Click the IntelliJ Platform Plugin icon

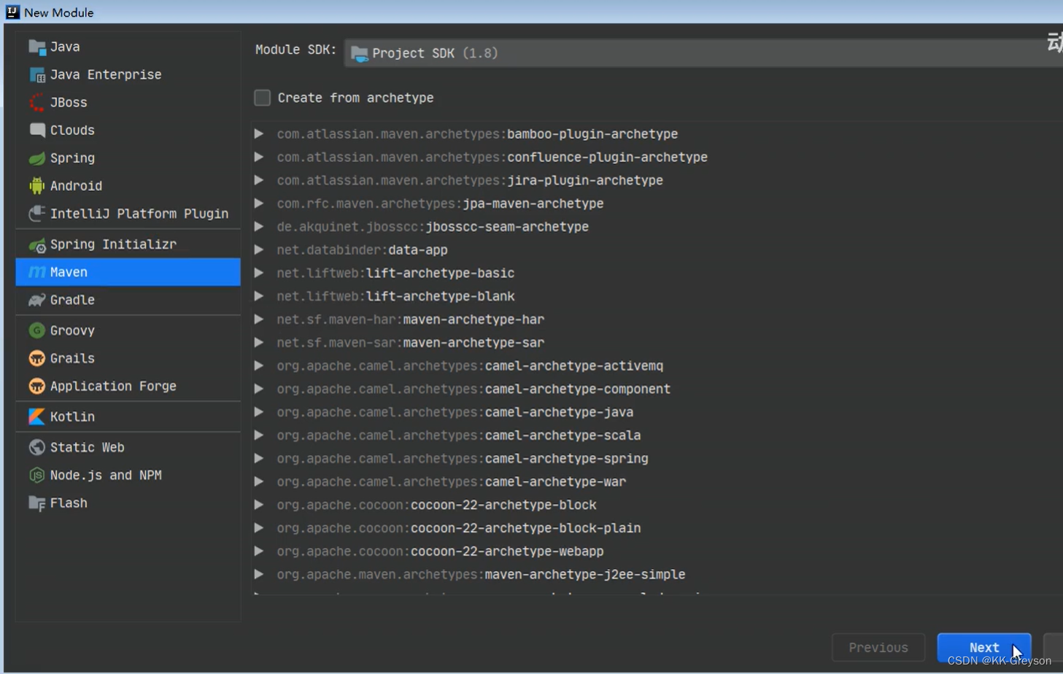36,214
